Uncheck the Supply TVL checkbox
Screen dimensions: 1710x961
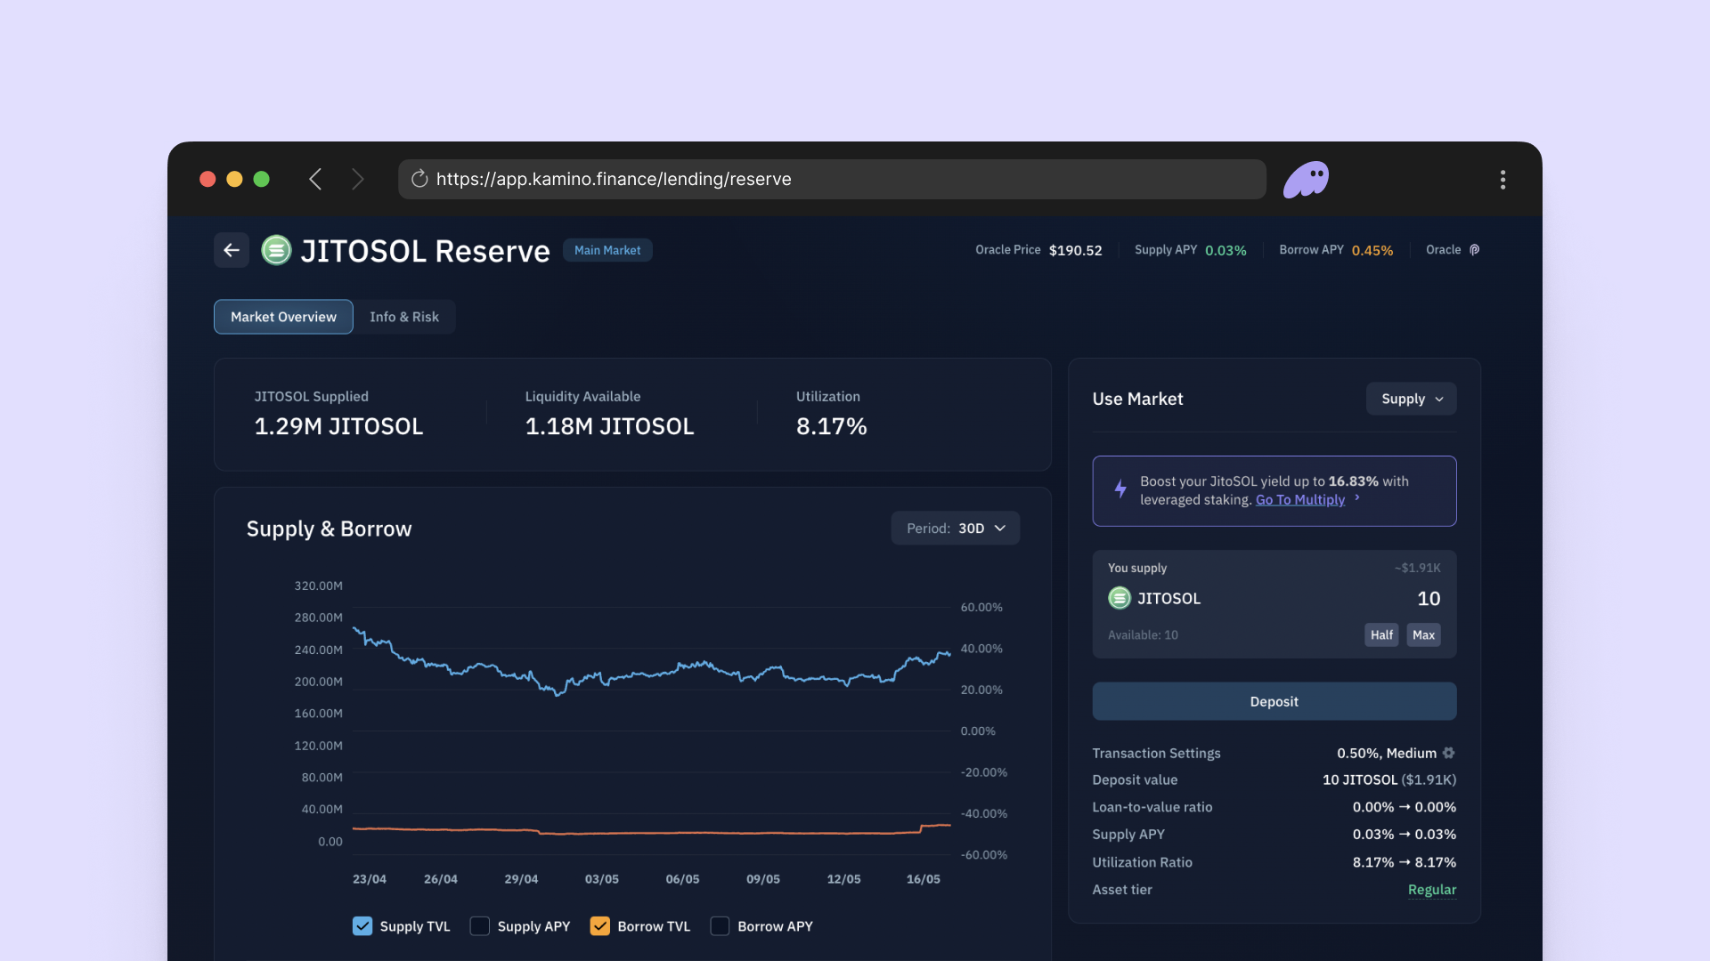point(362,926)
